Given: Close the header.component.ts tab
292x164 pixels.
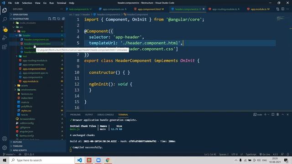Looking at the screenshot, I should [203, 9].
